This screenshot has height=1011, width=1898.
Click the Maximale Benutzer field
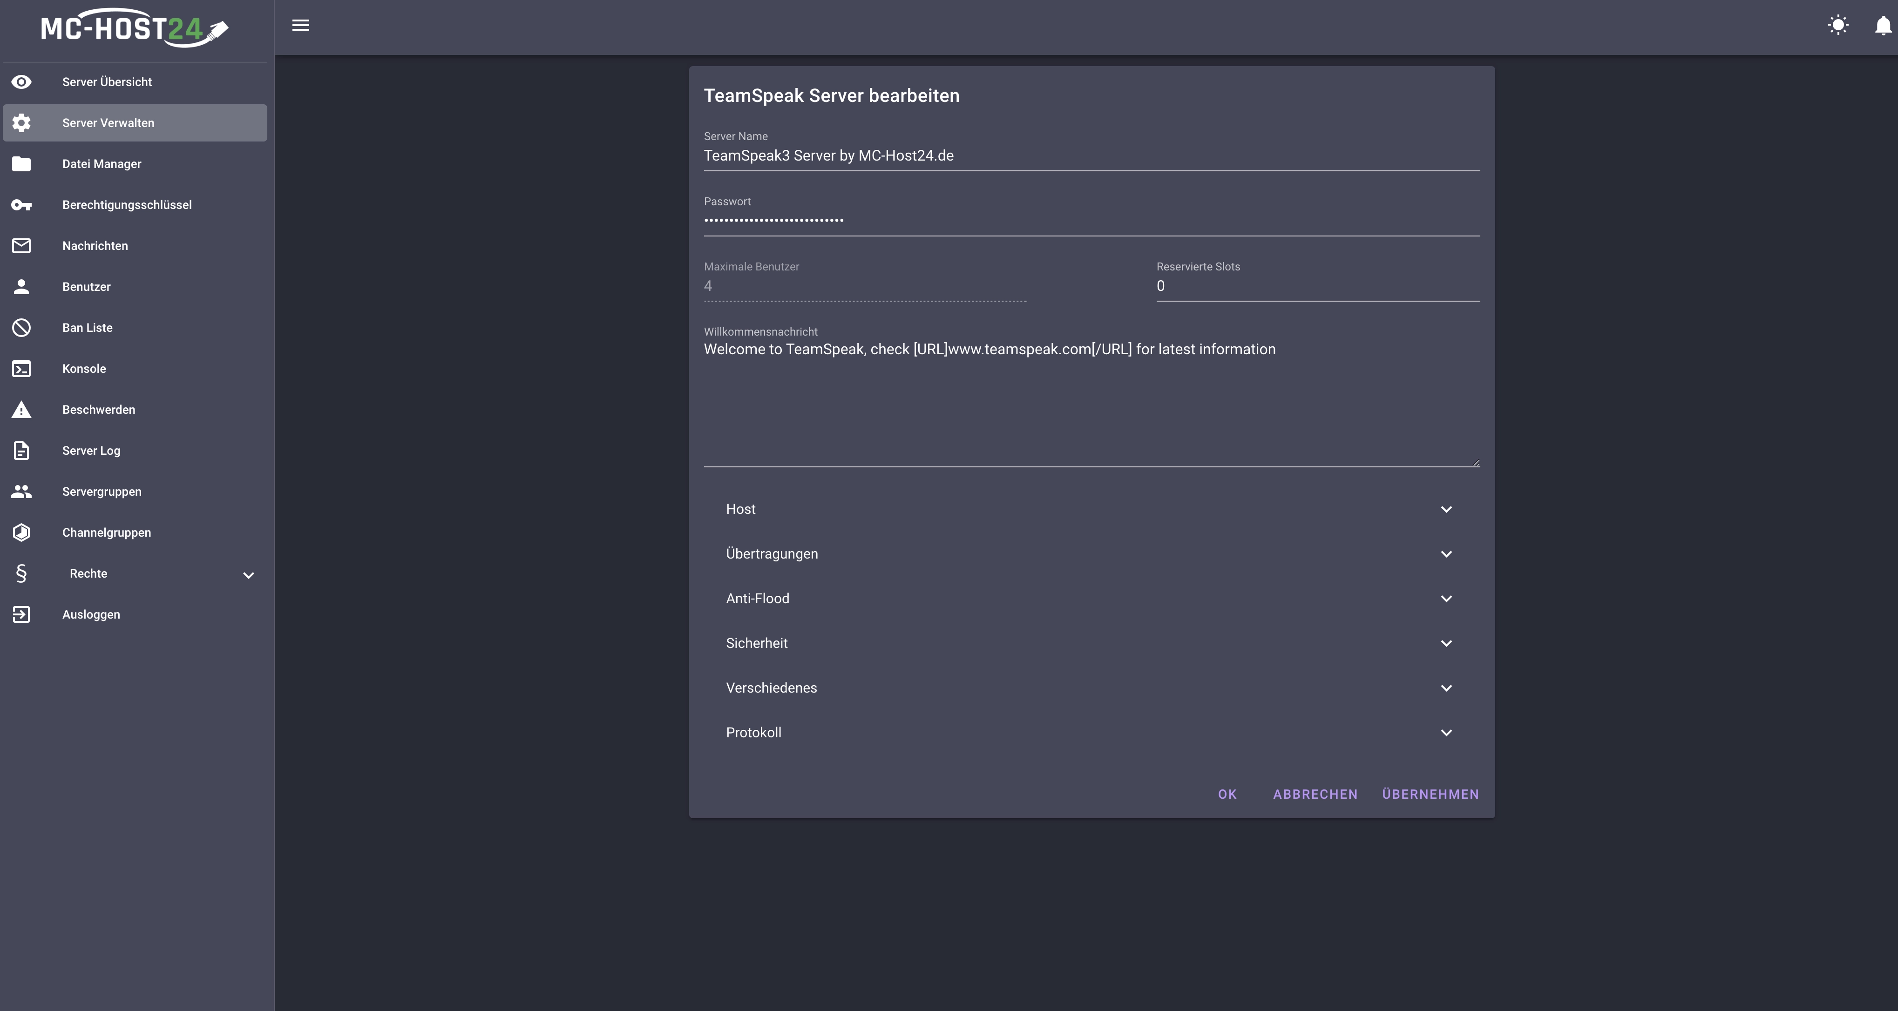click(865, 286)
